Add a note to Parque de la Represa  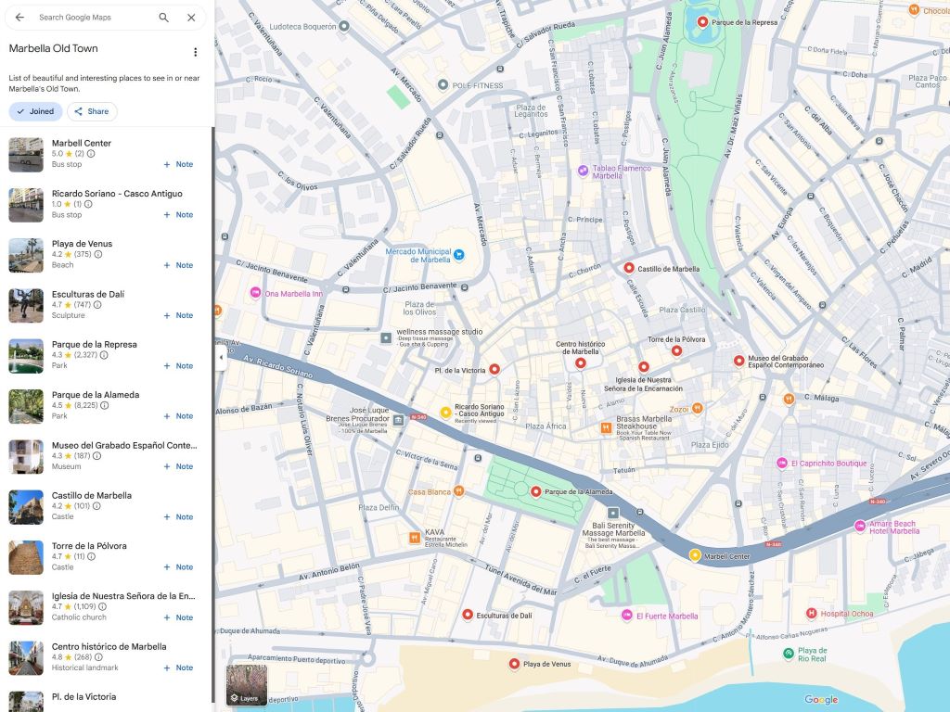179,365
